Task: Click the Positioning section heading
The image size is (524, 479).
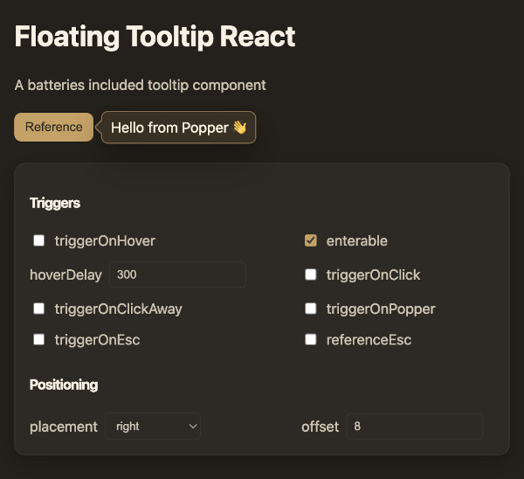Action: tap(64, 385)
